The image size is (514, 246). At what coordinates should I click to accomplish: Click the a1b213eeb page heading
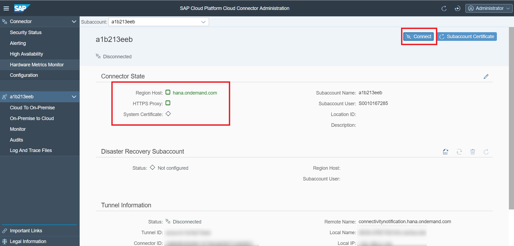[x=114, y=39]
